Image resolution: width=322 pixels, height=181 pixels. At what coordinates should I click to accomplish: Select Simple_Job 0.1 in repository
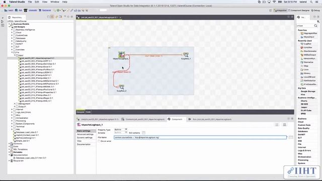pos(21,141)
